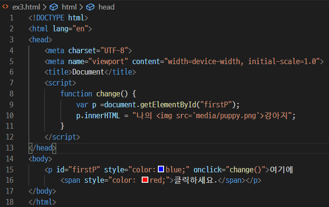Click the opening <body> tag
329x207 pixels.
40,159
